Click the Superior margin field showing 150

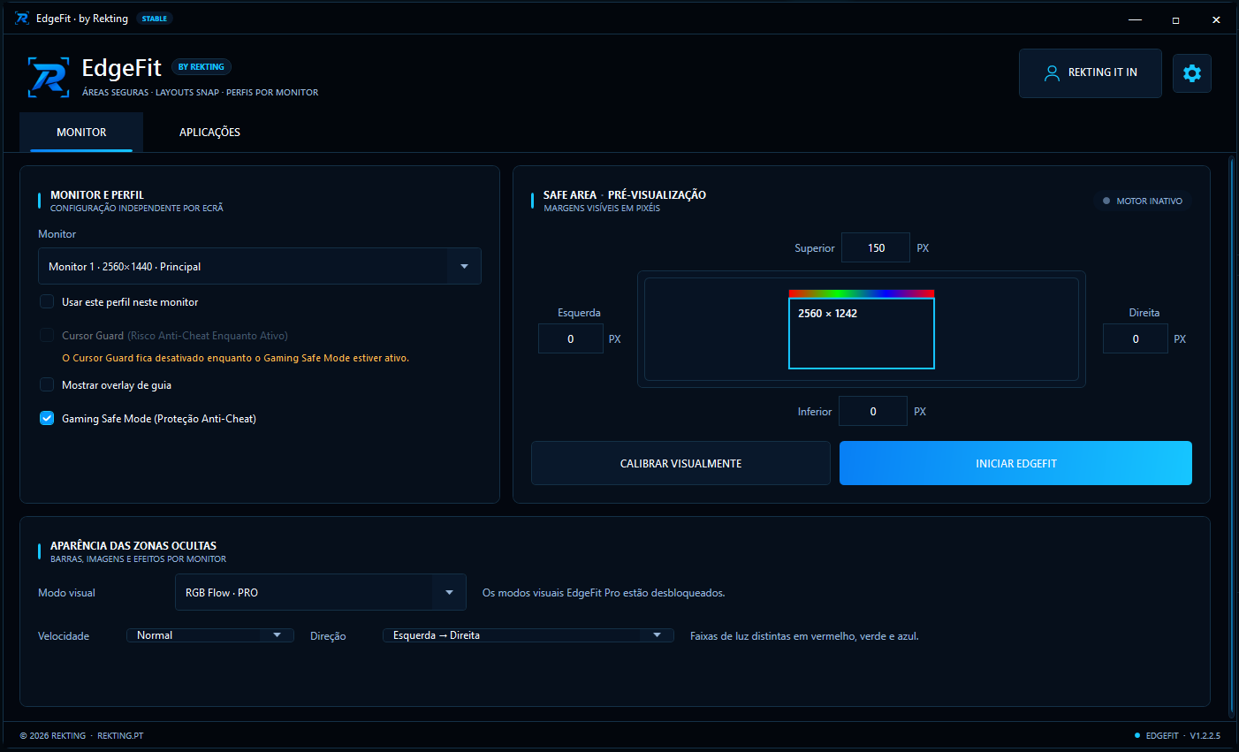(x=876, y=248)
